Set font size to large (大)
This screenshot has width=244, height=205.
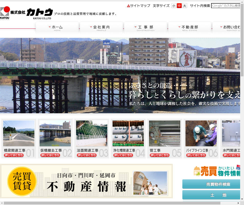pyautogui.click(x=185, y=6)
